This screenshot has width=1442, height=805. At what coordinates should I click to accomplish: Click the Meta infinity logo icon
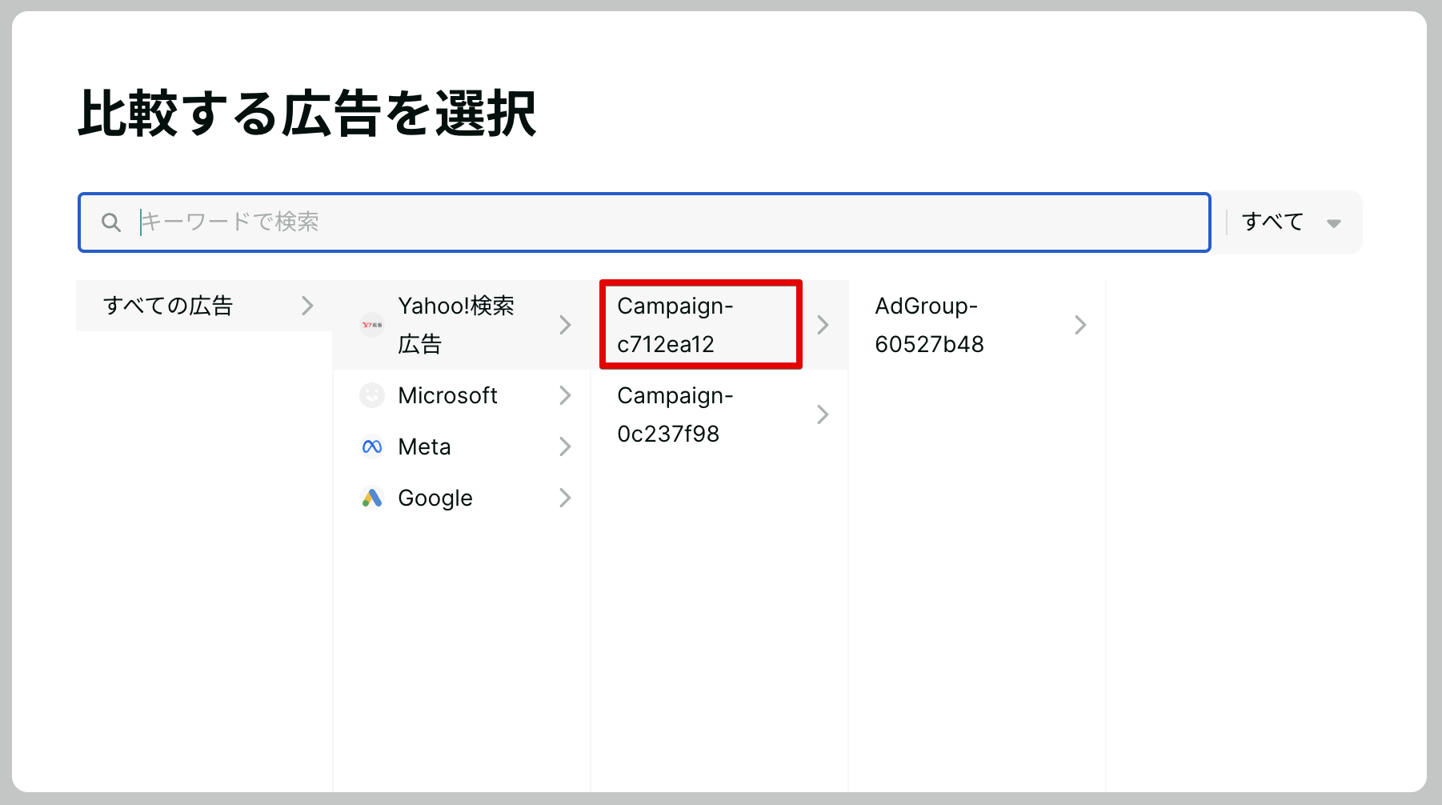[x=372, y=447]
